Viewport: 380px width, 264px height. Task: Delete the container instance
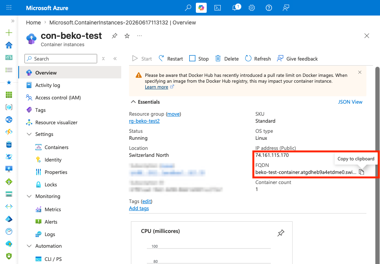227,59
